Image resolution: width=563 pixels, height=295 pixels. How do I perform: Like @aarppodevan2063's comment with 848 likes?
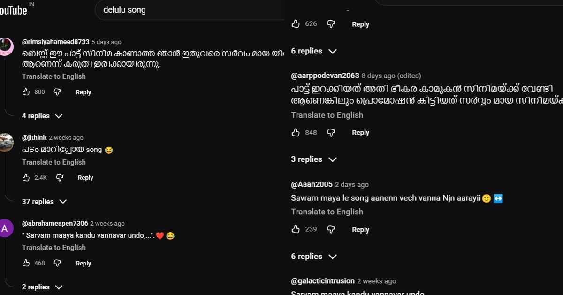(x=296, y=133)
